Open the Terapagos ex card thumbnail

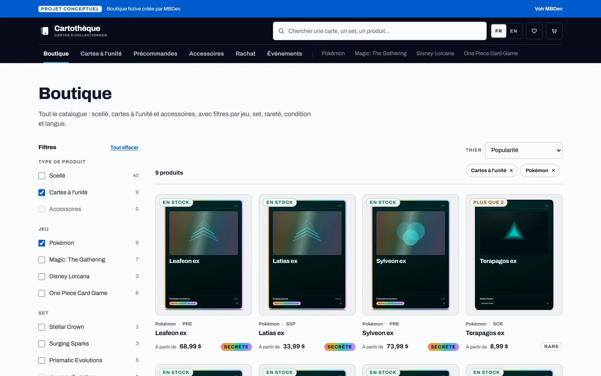click(514, 255)
